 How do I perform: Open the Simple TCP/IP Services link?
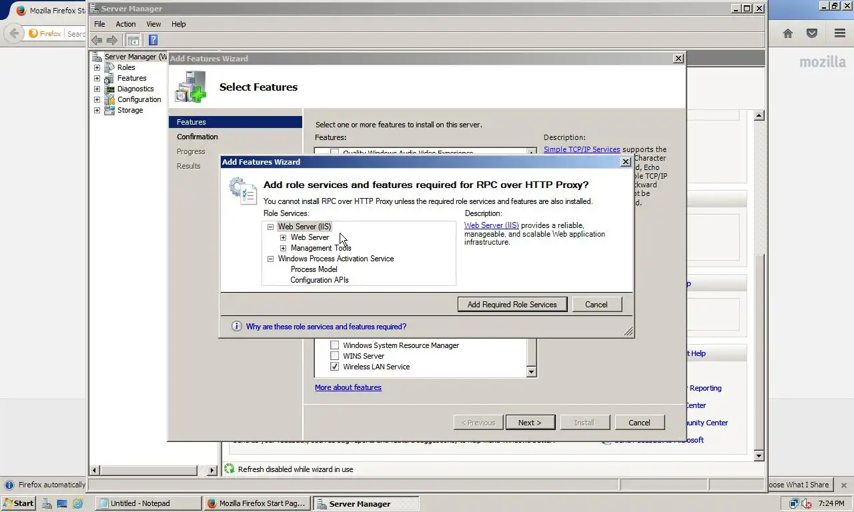coord(582,149)
